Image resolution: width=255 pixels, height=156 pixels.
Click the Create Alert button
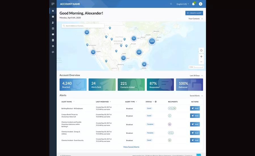[x=194, y=13]
